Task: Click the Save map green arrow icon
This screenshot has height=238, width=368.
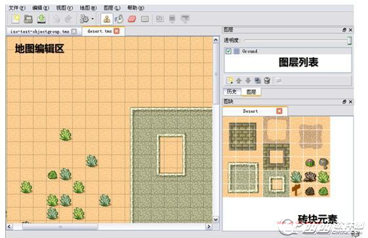Action: (41, 19)
